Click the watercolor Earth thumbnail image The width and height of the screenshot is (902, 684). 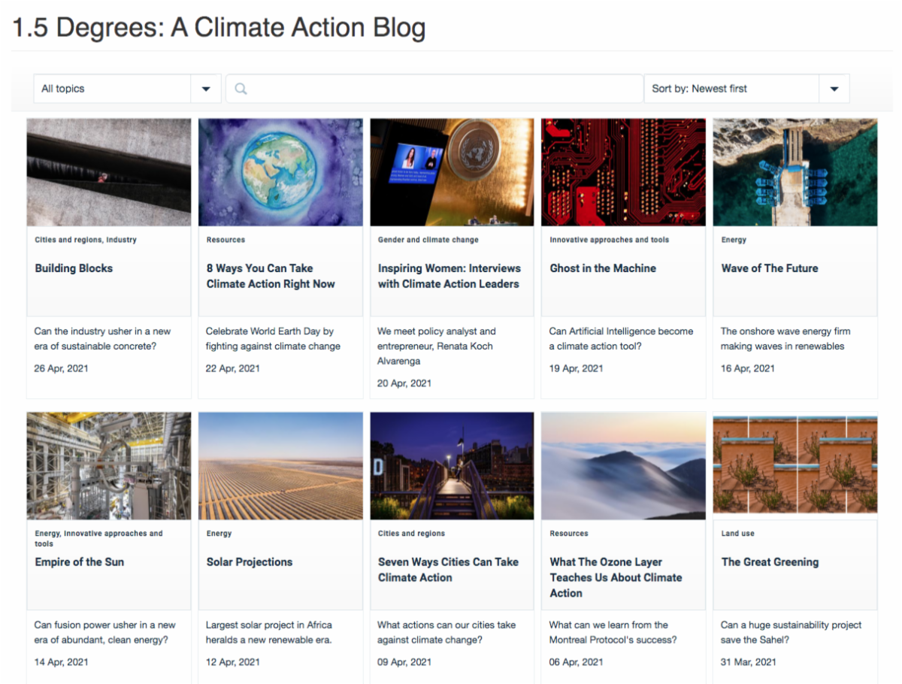click(x=280, y=171)
